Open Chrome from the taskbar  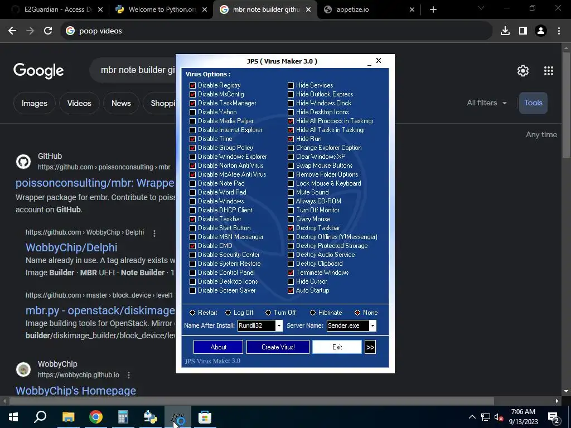[x=96, y=417]
